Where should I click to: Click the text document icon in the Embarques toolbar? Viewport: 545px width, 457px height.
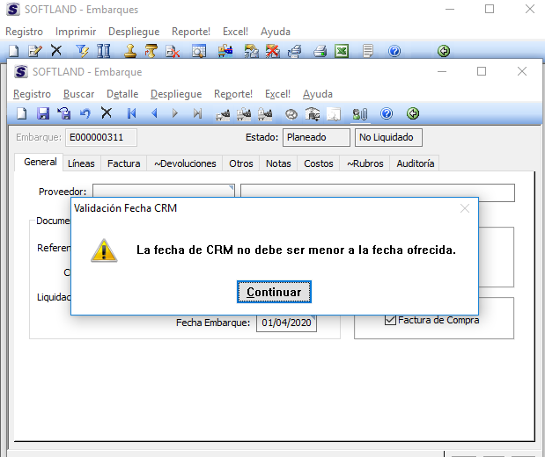point(368,51)
